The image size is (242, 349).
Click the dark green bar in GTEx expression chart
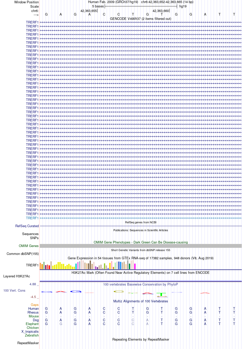[x=130, y=266]
